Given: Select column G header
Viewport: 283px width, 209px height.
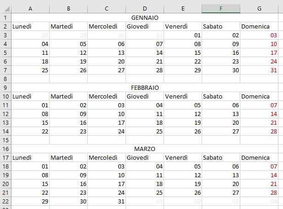Looking at the screenshot, I should [259, 8].
